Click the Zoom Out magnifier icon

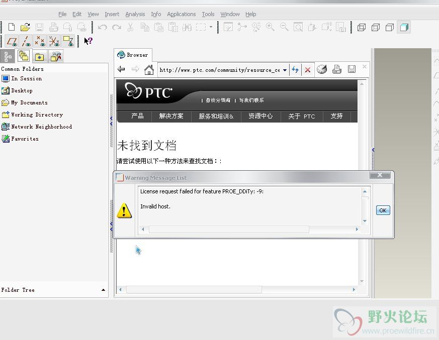(x=284, y=27)
